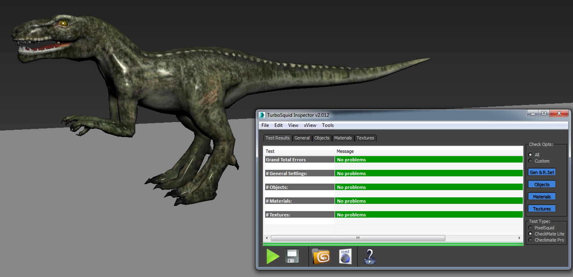573x277 pixels.
Task: Select the # Materials: row
Action: tap(394, 201)
